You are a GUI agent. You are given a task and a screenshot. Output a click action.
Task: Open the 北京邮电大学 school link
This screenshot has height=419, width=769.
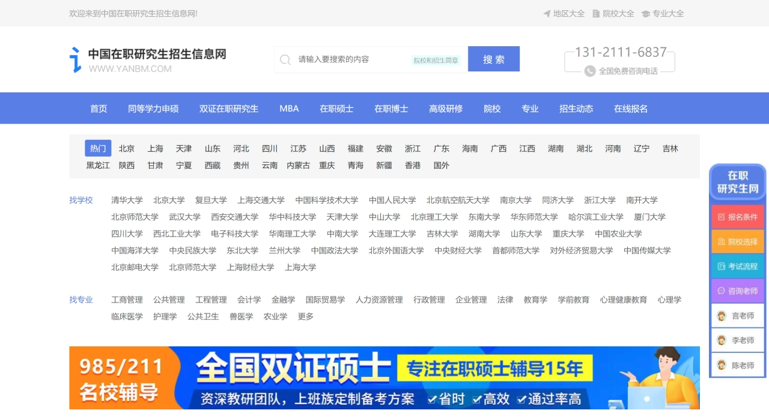(x=135, y=267)
